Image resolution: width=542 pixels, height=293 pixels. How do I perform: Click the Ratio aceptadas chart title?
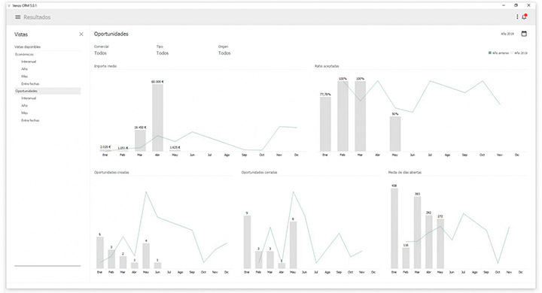pos(327,66)
